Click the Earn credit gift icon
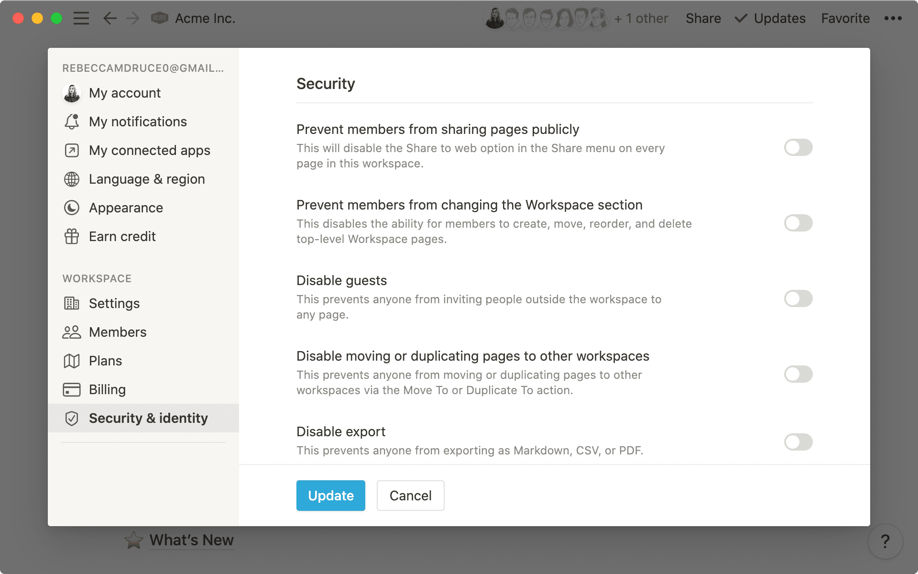 (x=71, y=237)
